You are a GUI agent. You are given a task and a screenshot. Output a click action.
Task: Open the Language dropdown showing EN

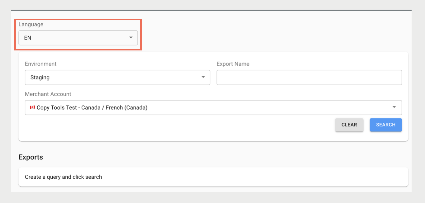pos(78,38)
